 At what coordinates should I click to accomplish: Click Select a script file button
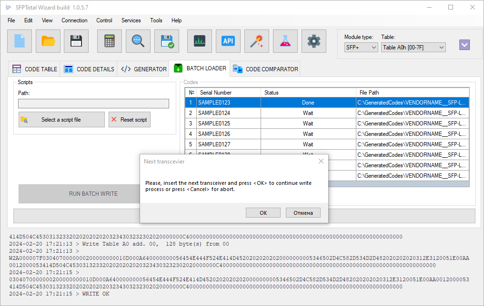tap(62, 119)
